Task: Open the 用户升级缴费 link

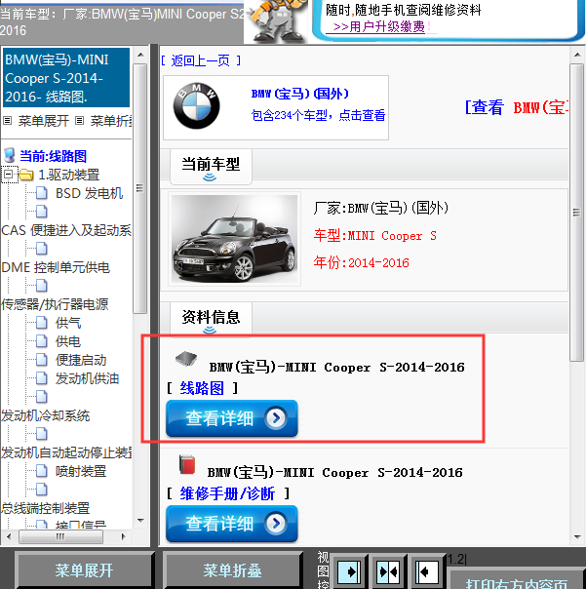Action: coord(378,26)
